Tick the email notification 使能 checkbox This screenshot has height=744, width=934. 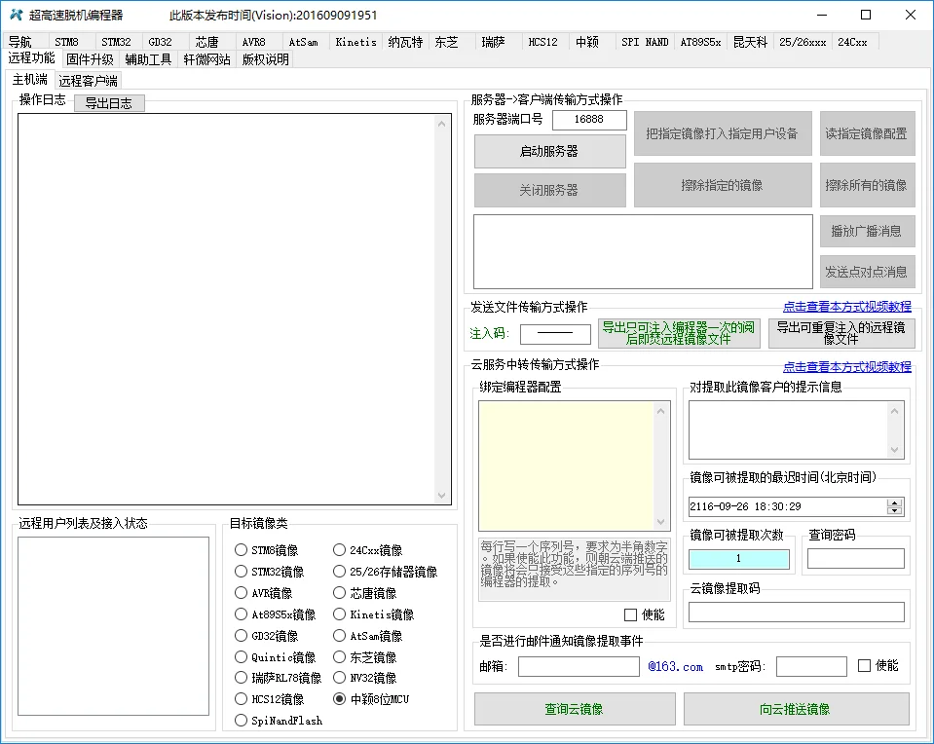click(x=864, y=665)
